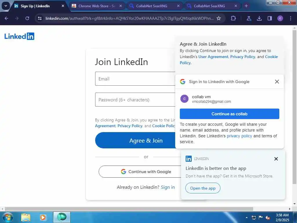Open the Windows Start menu
The height and width of the screenshot is (223, 297).
[8, 217]
